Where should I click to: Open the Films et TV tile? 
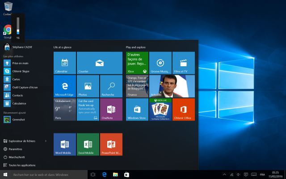coord(184,63)
